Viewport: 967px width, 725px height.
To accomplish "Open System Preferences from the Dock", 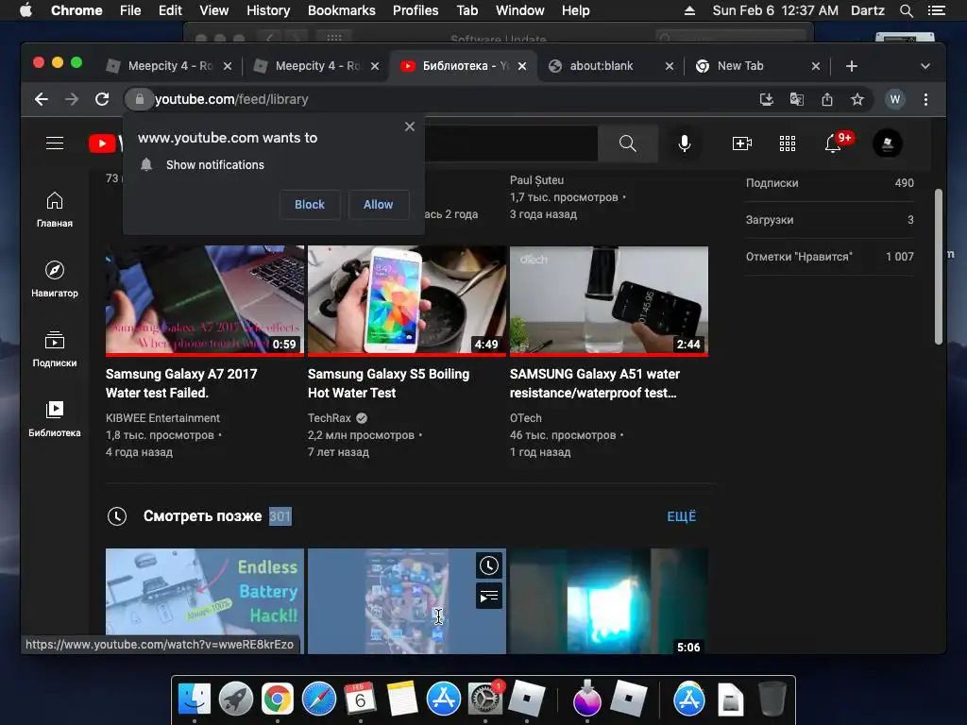I will (x=485, y=700).
